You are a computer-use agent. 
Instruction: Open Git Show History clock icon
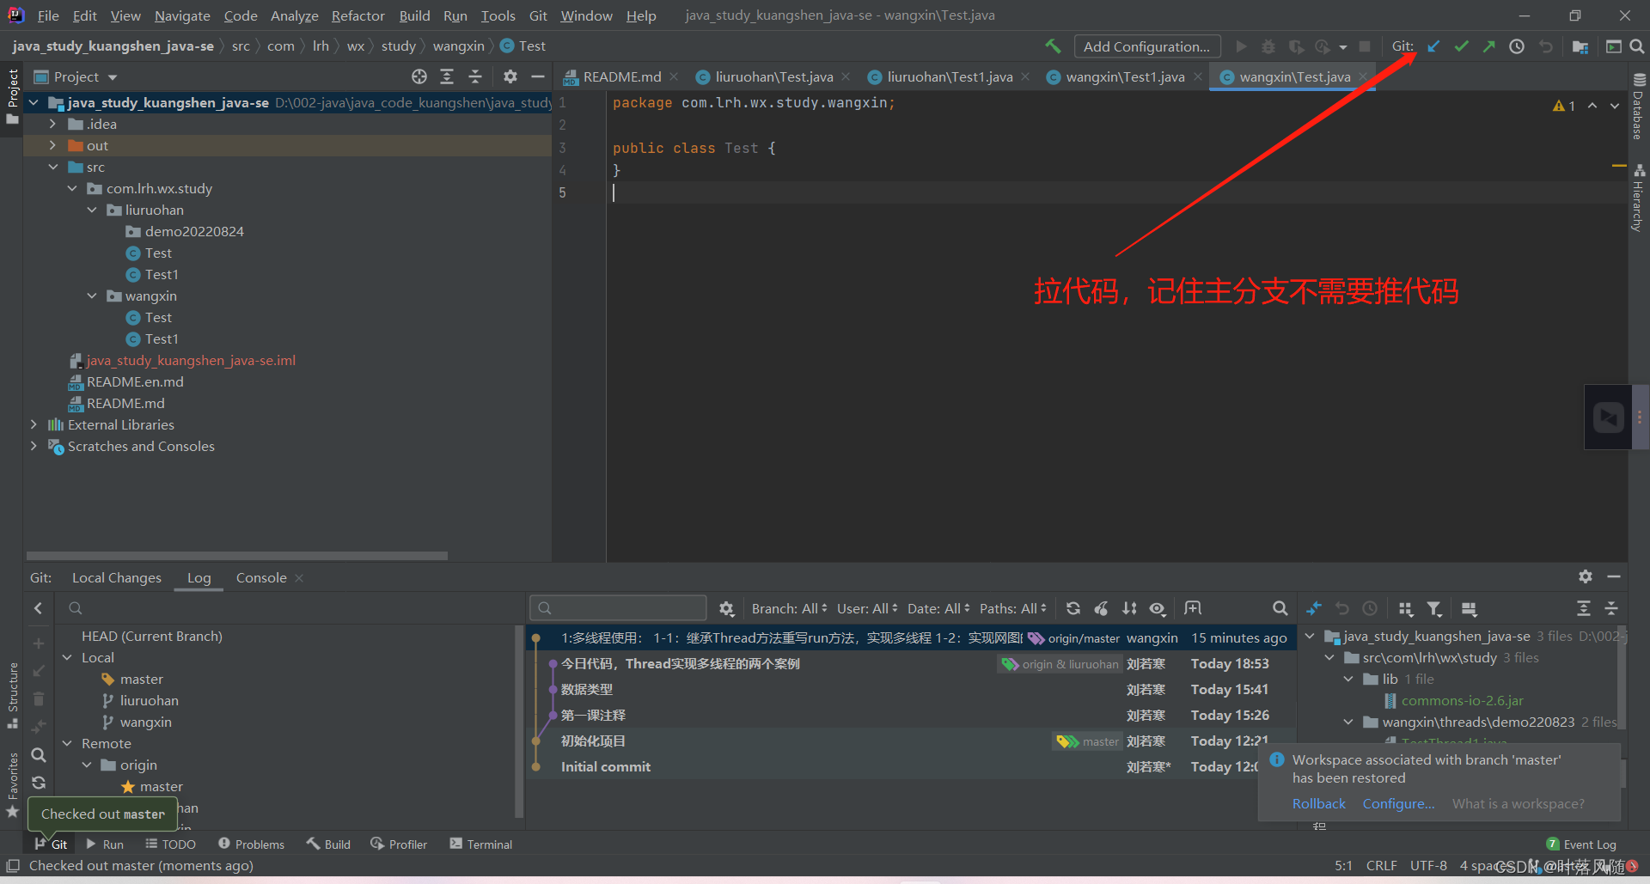1517,46
